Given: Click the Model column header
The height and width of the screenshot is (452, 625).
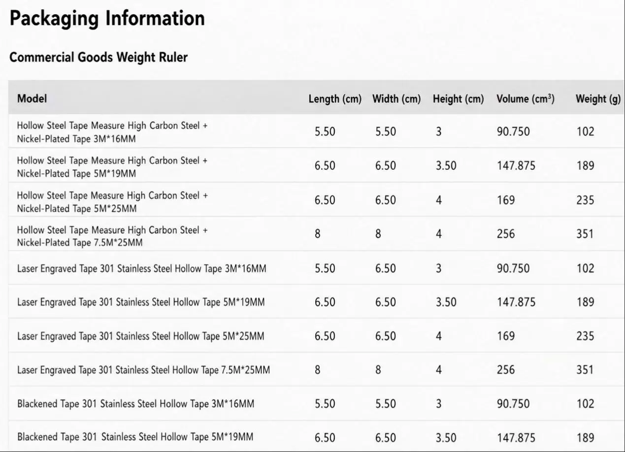Looking at the screenshot, I should (32, 98).
